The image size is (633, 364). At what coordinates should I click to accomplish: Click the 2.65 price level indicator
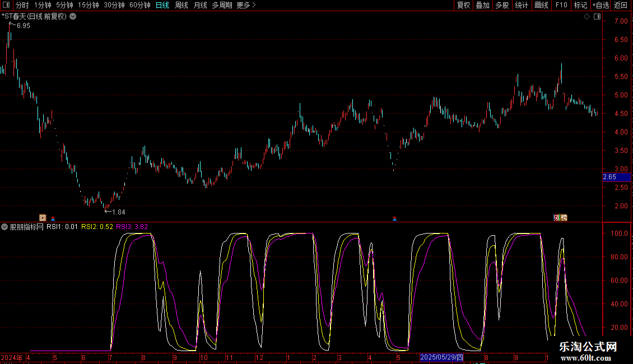point(609,177)
